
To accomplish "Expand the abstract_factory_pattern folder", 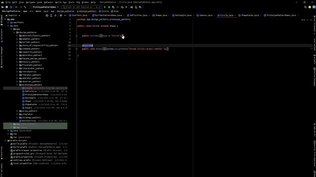I will (x=17, y=35).
